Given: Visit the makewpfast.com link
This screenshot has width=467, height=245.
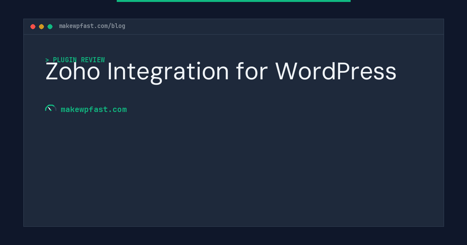Looking at the screenshot, I should click(x=94, y=109).
